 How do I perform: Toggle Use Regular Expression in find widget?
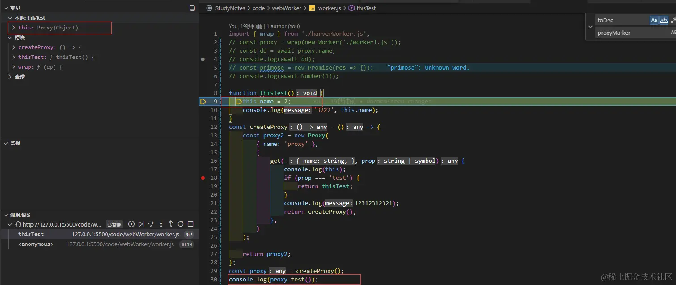pyautogui.click(x=673, y=20)
